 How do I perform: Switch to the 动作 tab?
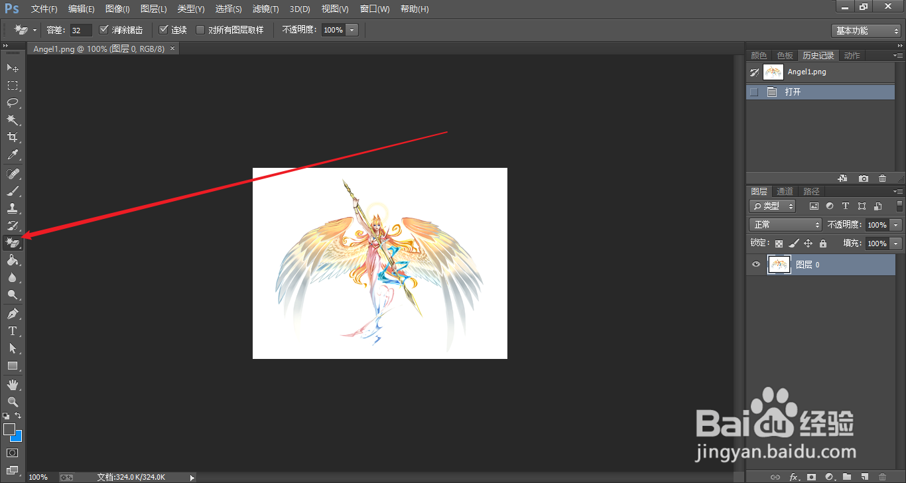pyautogui.click(x=852, y=55)
